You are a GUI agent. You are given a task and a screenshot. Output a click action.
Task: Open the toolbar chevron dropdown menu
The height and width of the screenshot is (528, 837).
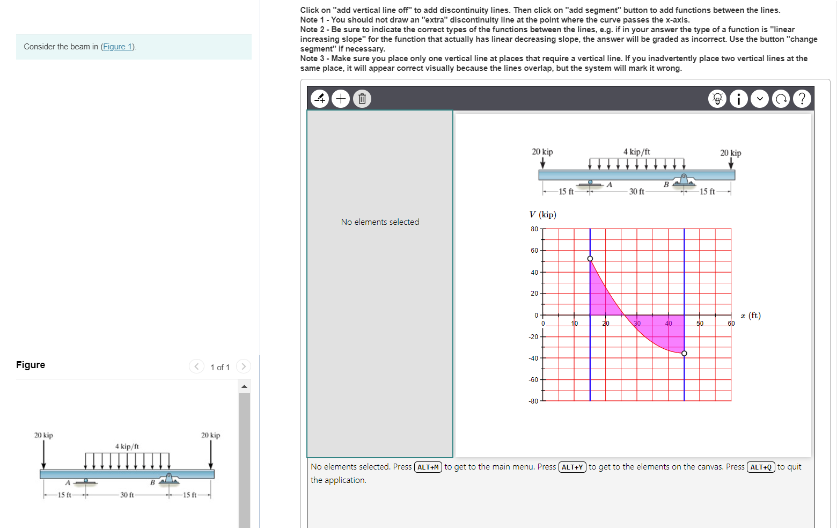click(760, 98)
